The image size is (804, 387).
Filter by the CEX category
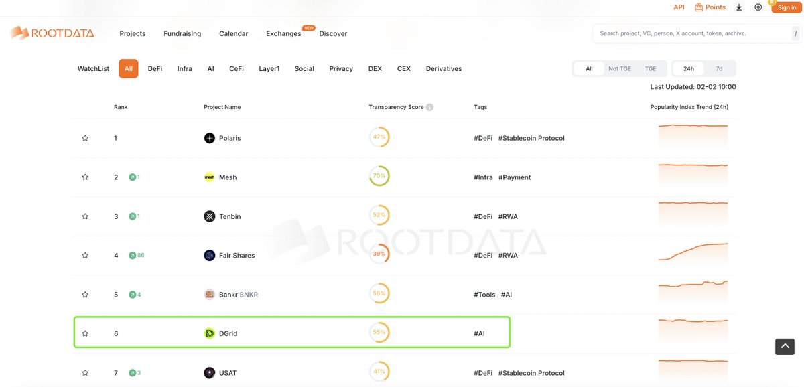pyautogui.click(x=404, y=68)
